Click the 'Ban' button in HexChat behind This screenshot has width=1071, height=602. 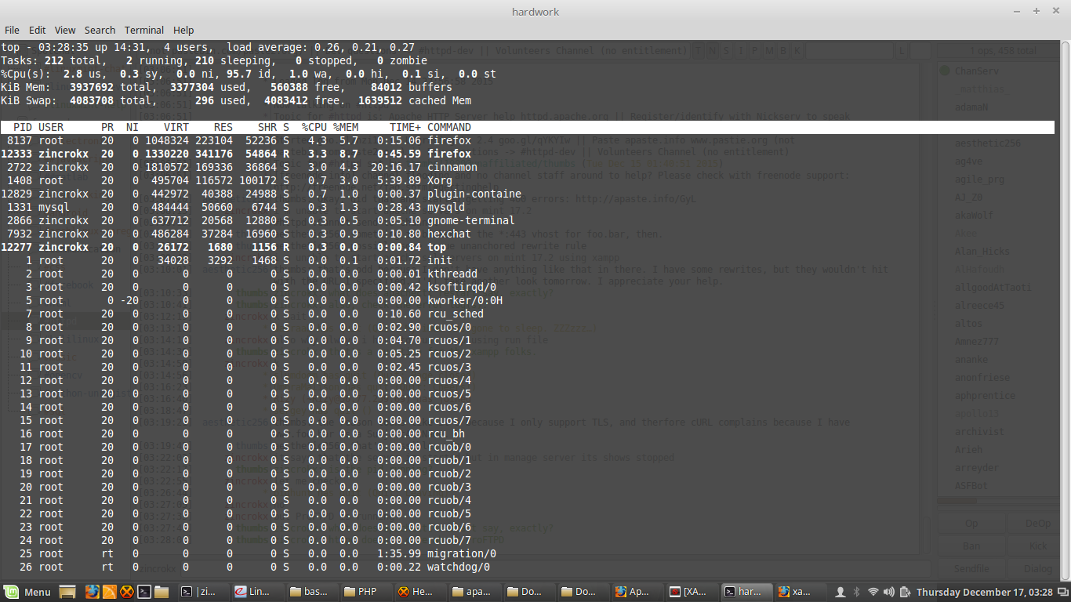971,546
